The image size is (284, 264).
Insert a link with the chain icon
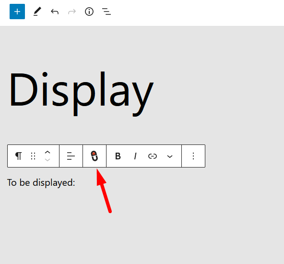[x=153, y=156]
